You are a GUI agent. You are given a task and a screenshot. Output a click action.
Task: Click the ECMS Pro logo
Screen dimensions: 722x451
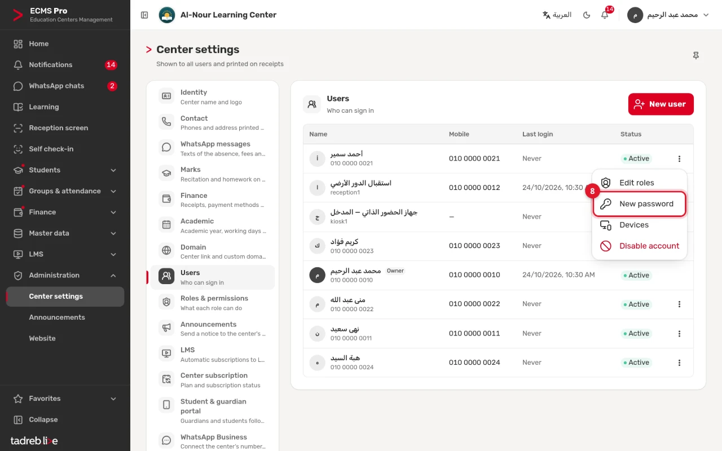(x=18, y=15)
